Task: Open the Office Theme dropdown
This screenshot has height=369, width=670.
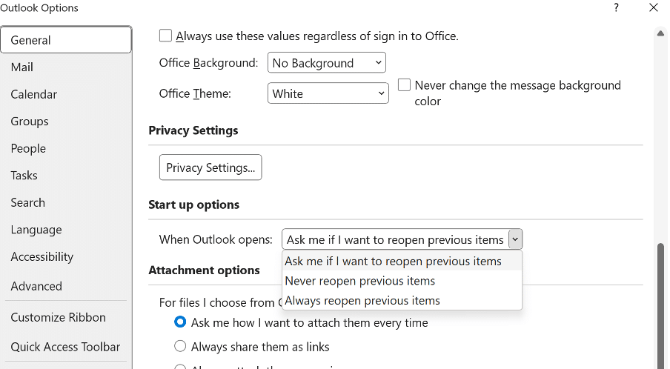Action: pyautogui.click(x=328, y=93)
